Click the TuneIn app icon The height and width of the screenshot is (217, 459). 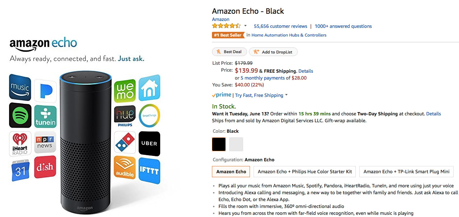pos(45,116)
